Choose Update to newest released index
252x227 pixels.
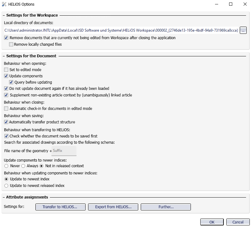click(x=6, y=186)
